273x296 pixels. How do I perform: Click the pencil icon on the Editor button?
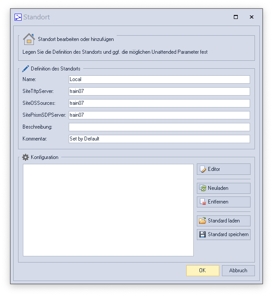[203, 169]
